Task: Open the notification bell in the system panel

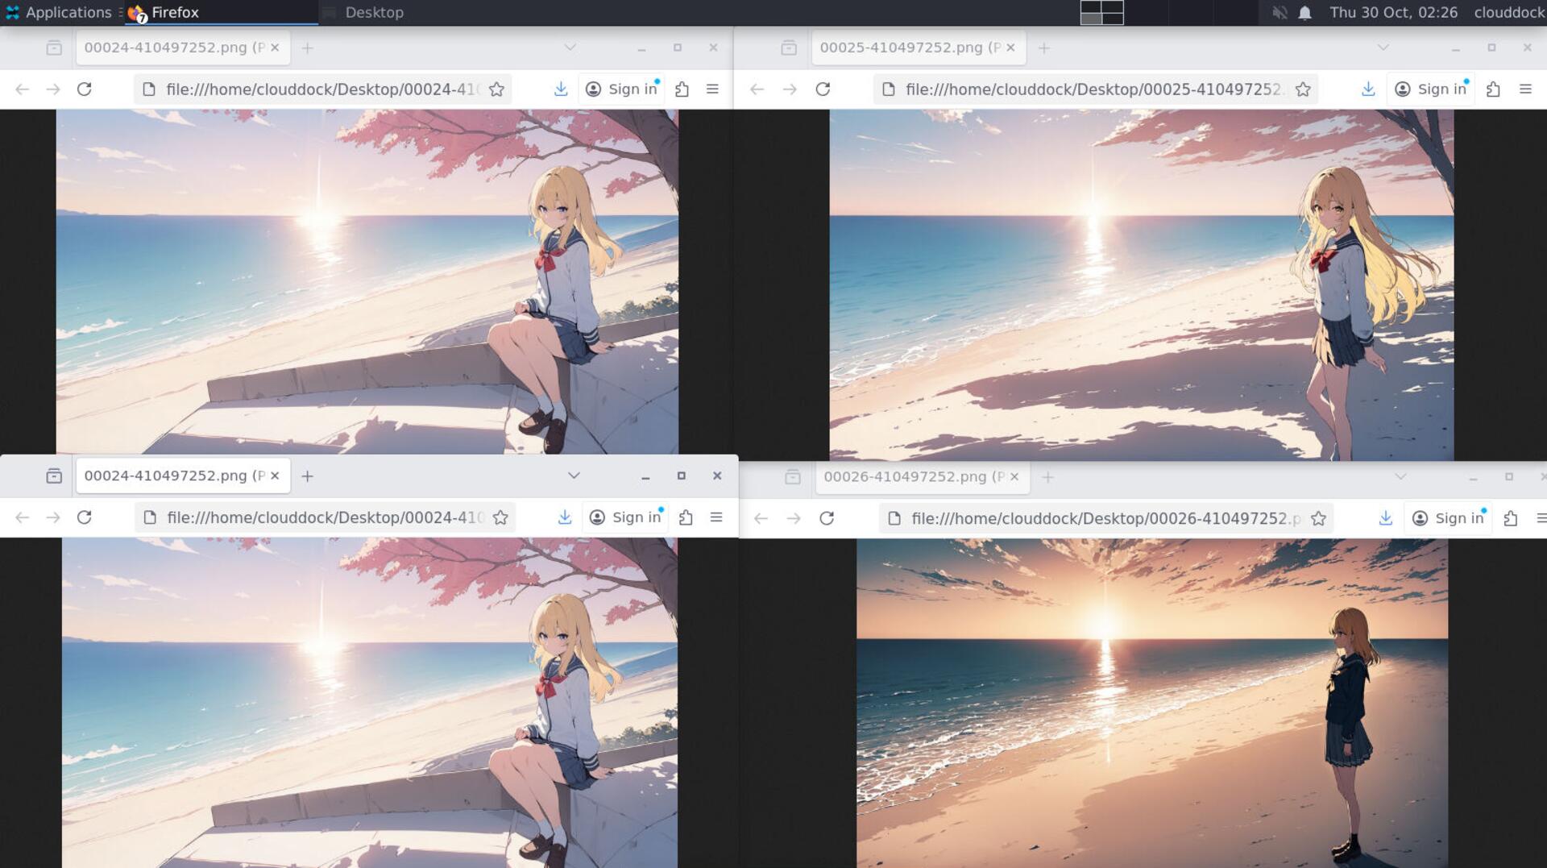Action: (1305, 13)
